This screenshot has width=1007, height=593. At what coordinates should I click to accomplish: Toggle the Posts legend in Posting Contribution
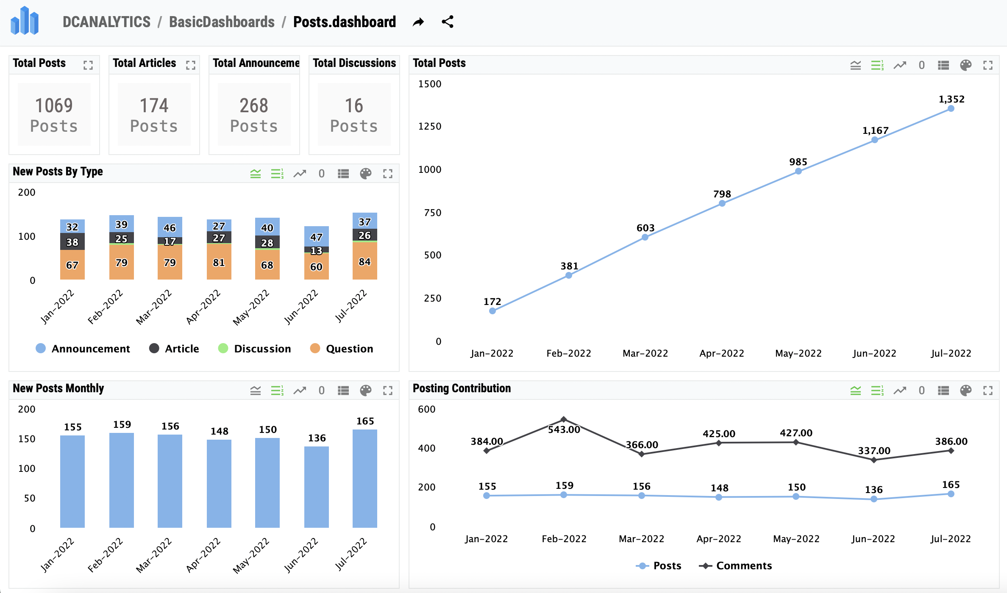[659, 566]
